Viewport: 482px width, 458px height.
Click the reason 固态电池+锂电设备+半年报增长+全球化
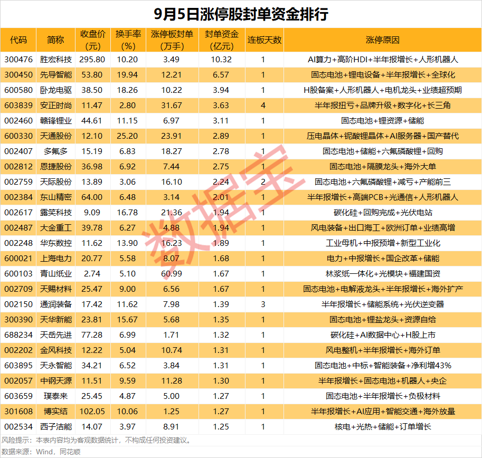tap(383, 75)
